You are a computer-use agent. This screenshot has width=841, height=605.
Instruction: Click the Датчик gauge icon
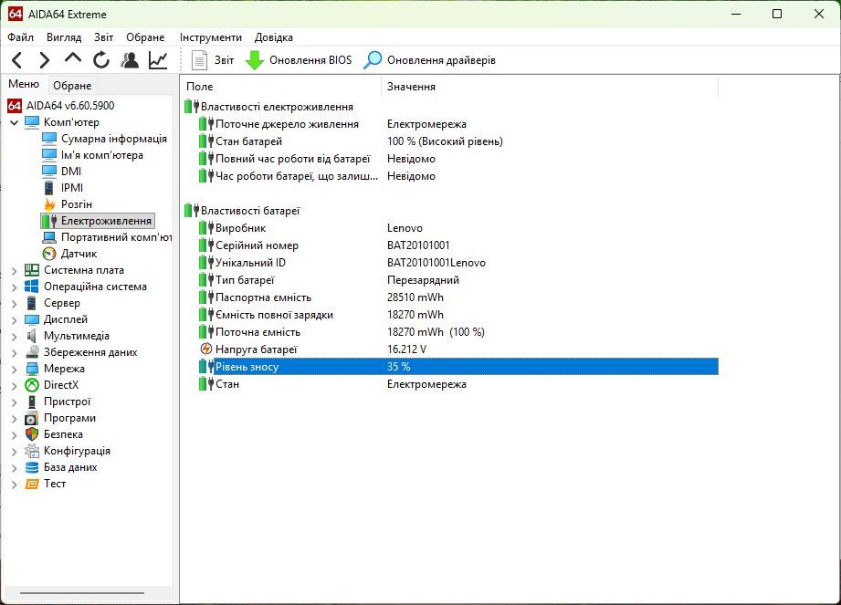pos(49,254)
